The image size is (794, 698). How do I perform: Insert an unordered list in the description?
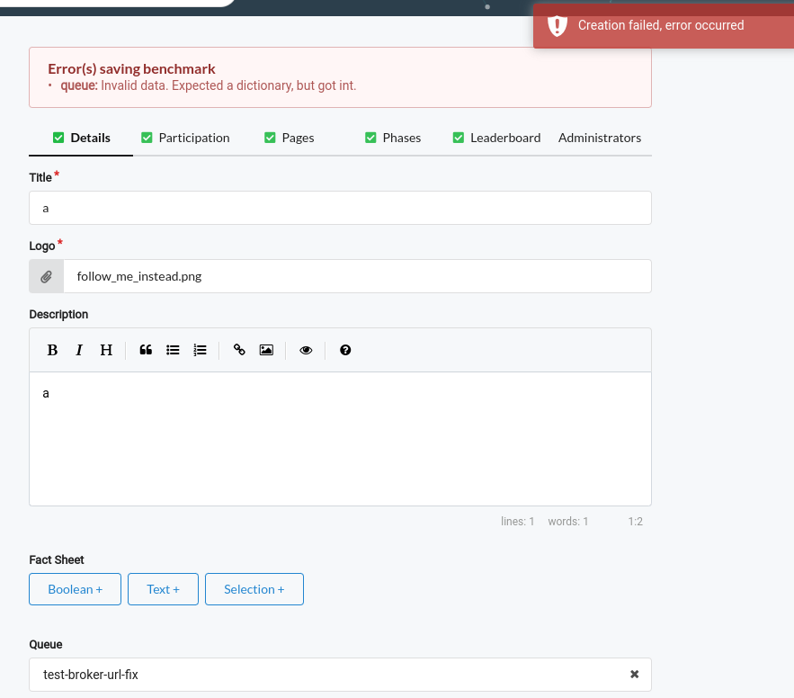[x=173, y=350]
